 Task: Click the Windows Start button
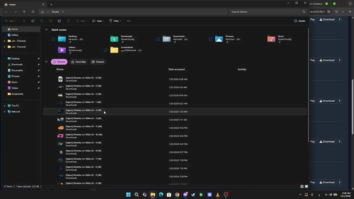[x=128, y=195]
